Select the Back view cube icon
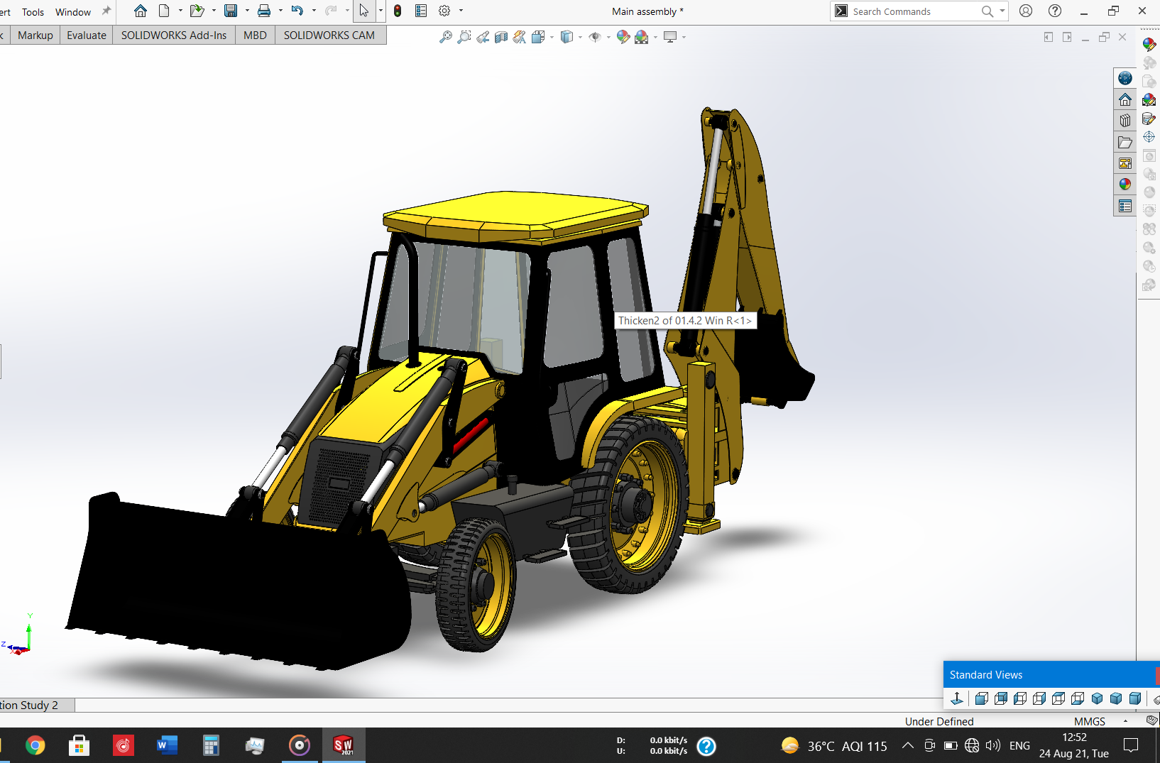 pyautogui.click(x=1001, y=698)
